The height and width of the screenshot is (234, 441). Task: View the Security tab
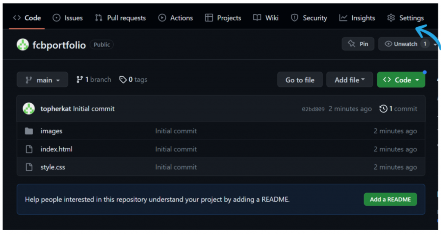(x=309, y=18)
